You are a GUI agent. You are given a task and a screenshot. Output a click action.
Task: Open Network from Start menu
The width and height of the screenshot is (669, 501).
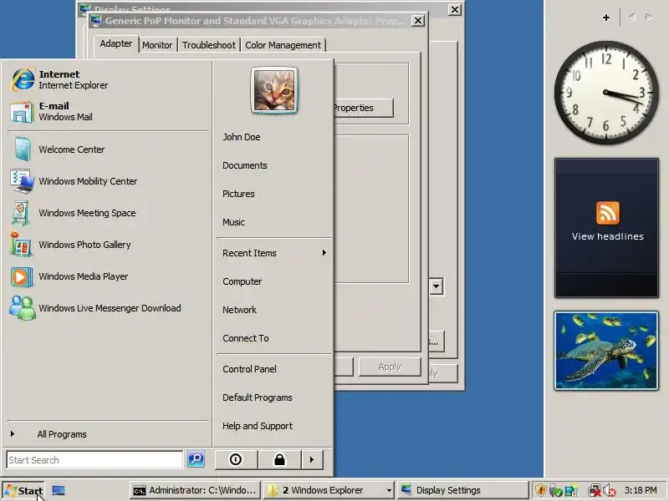274,310
